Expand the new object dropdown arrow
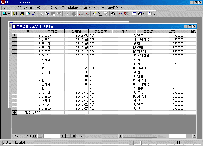This screenshot has height=146, width=203. (x=144, y=14)
